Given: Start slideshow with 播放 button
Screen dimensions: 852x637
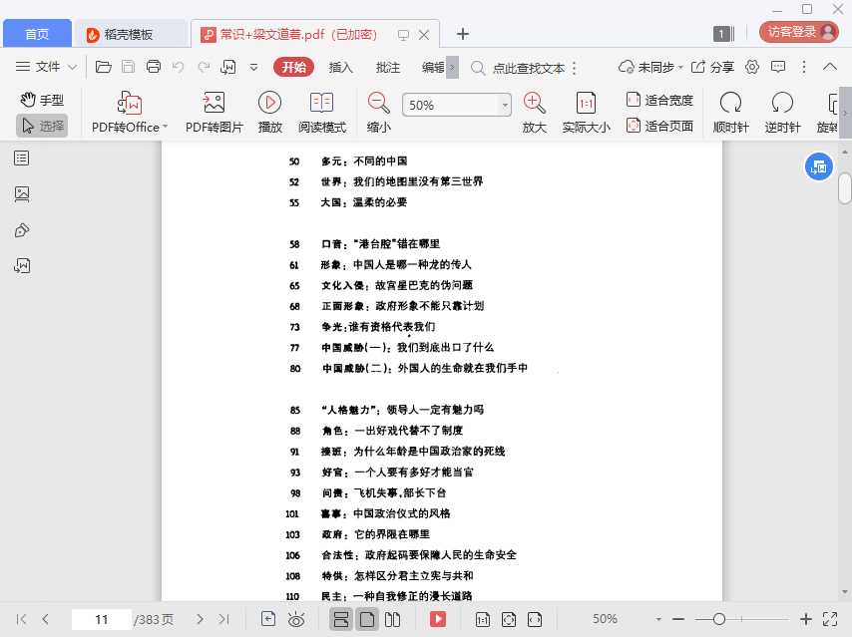Looking at the screenshot, I should (x=270, y=113).
